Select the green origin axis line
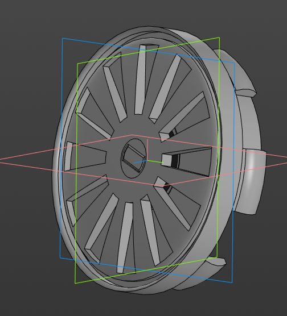Viewport: 287px width, 316px height. pyautogui.click(x=155, y=161)
